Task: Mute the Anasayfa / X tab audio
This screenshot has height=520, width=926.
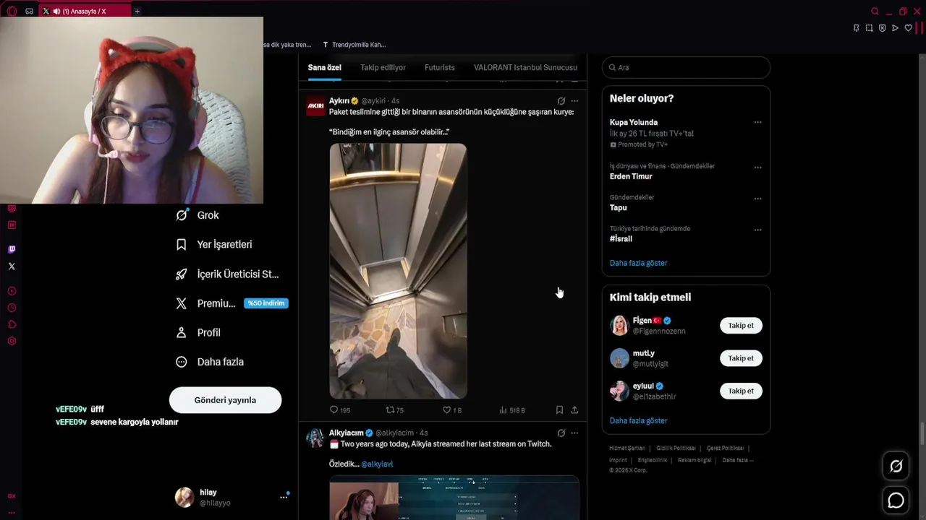Action: pyautogui.click(x=56, y=12)
